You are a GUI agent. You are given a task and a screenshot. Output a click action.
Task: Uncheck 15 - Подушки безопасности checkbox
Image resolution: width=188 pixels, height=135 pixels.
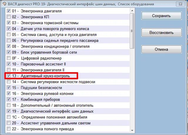click(x=9, y=87)
